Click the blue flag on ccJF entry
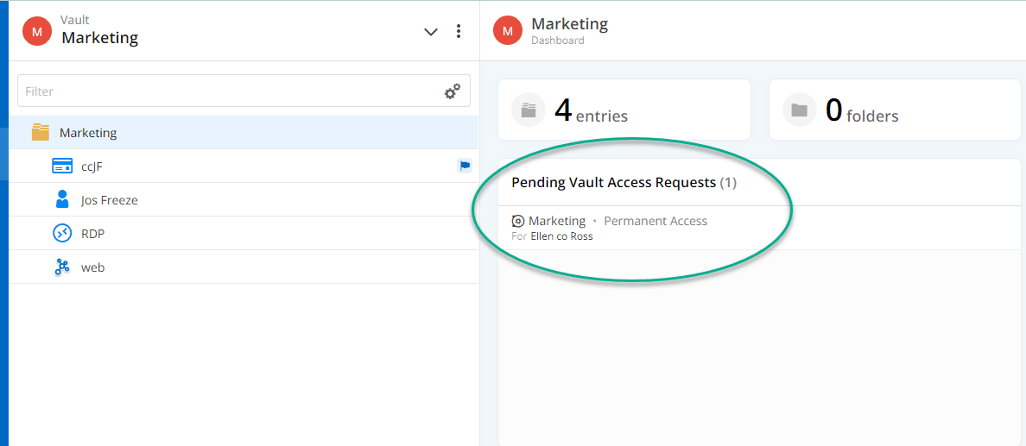Image resolution: width=1026 pixels, height=446 pixels. [464, 166]
